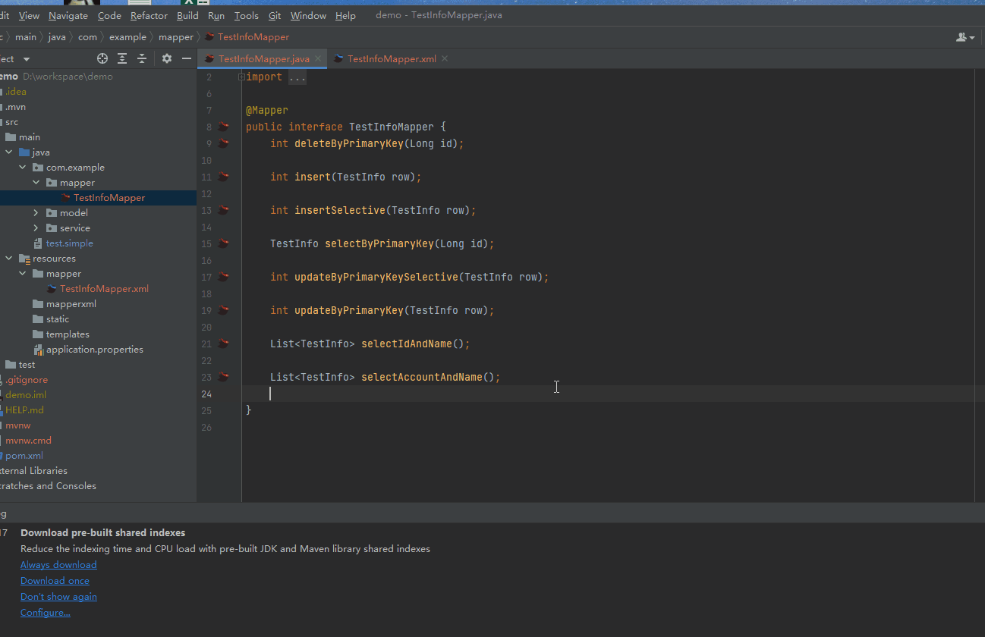This screenshot has height=637, width=985.
Task: Click the Always download link
Action: point(58,564)
